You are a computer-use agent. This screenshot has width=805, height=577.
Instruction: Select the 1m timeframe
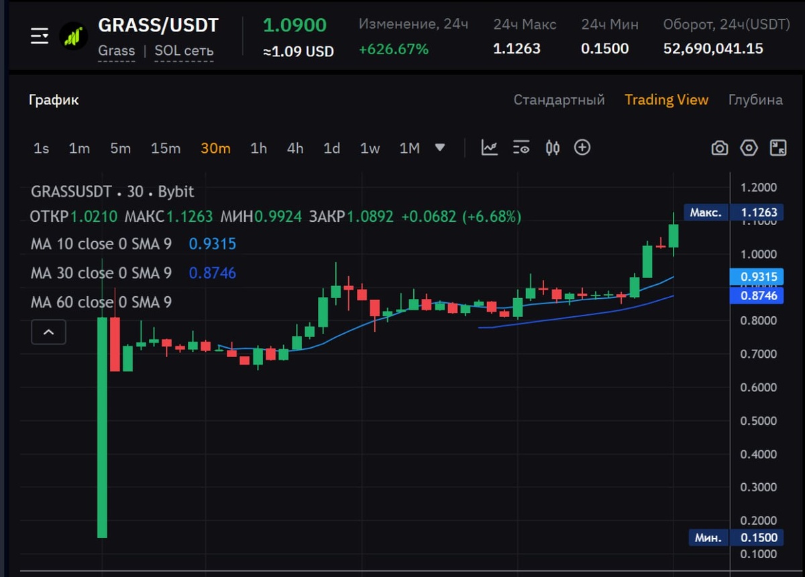coord(79,148)
